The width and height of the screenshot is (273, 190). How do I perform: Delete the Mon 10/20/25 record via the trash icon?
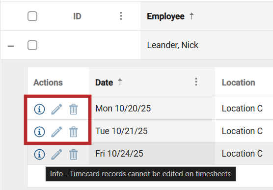pyautogui.click(x=74, y=109)
